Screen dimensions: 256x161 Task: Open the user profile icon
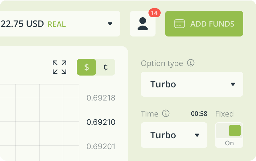tap(142, 24)
